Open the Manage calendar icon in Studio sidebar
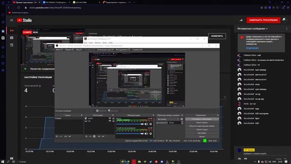 (x=11, y=45)
